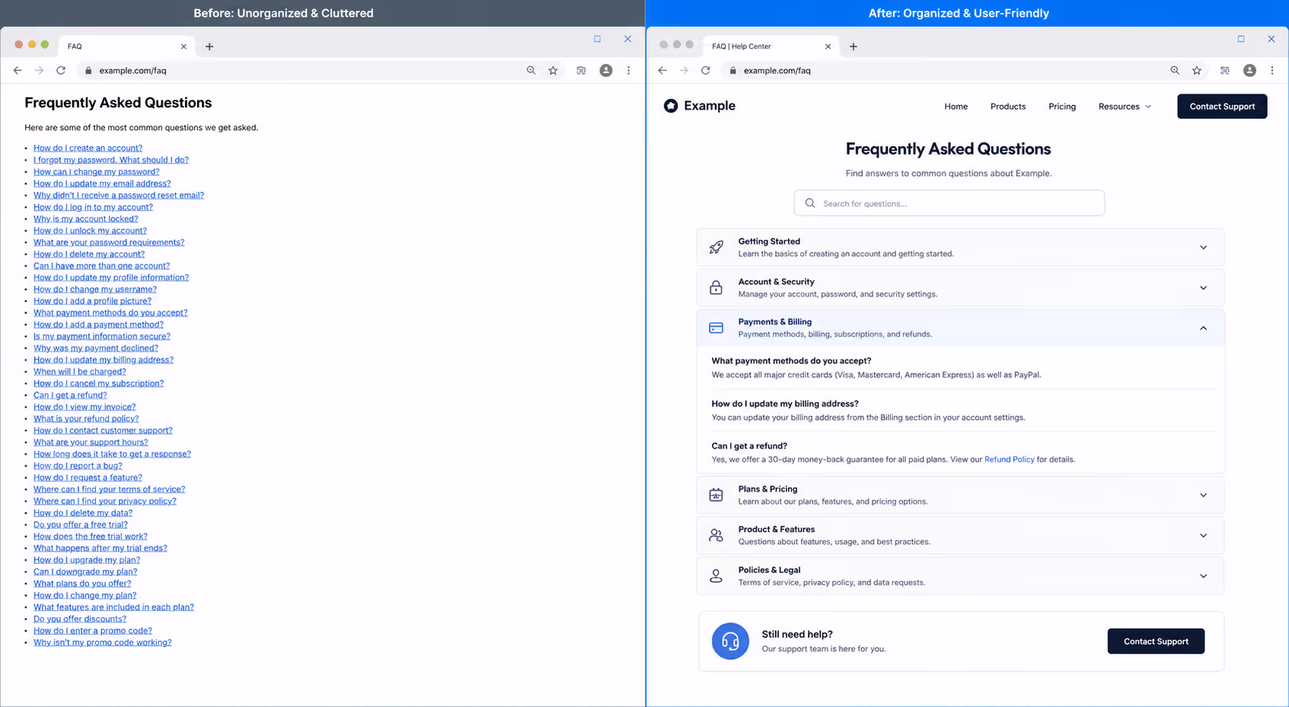Open new tab plus in right After browser
Screen dimensions: 1289x707
(x=853, y=46)
